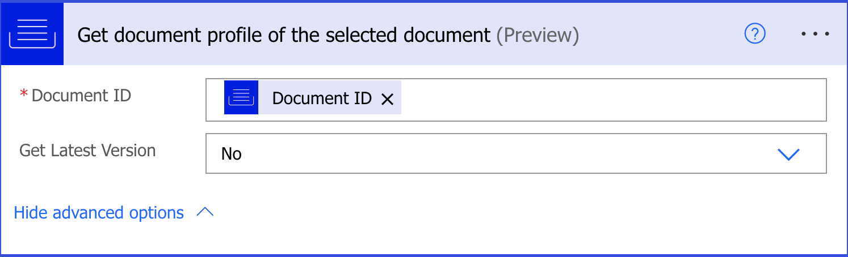Click the blank header space left of help icon

(x=658, y=35)
